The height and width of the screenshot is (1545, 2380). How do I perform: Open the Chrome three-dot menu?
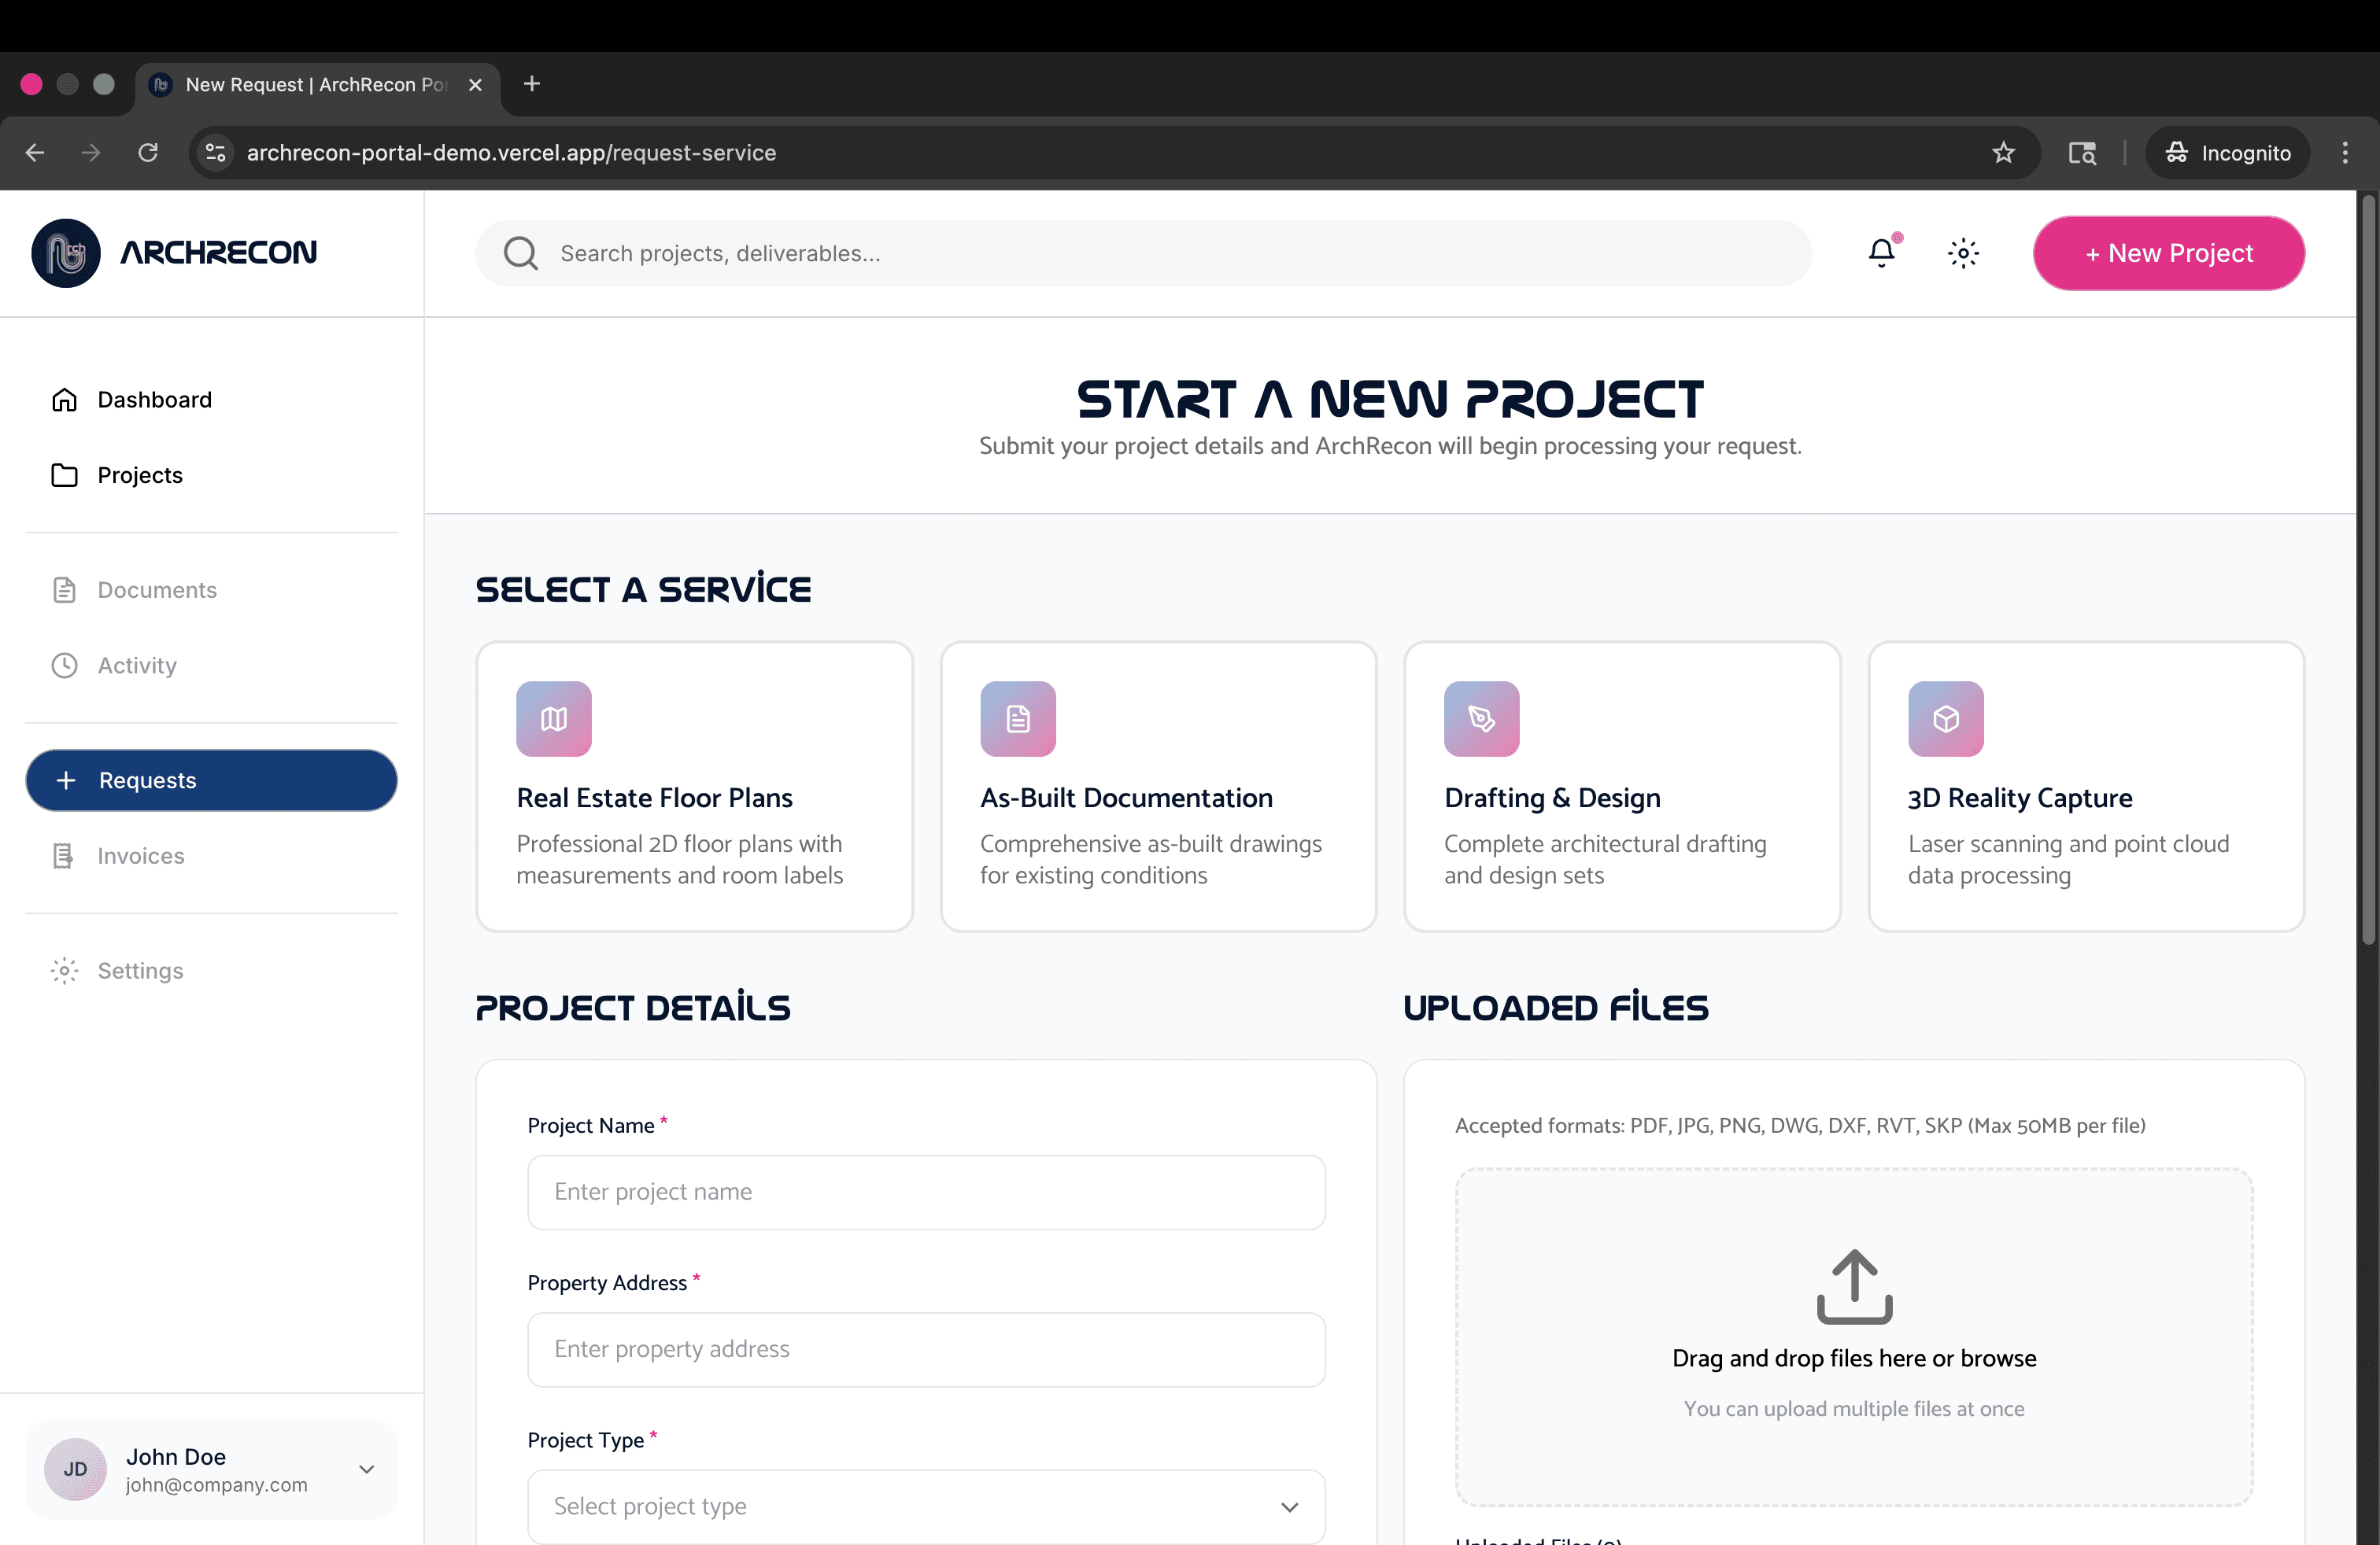pos(2345,153)
